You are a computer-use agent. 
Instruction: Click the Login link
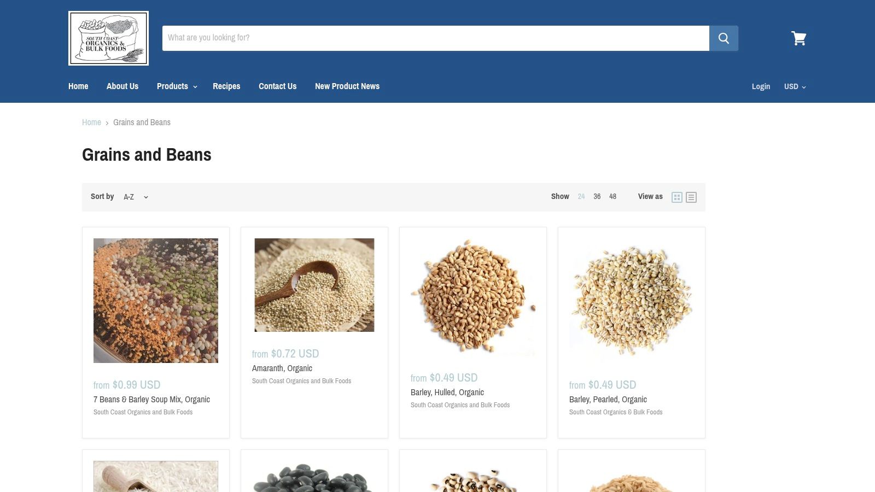(x=761, y=86)
